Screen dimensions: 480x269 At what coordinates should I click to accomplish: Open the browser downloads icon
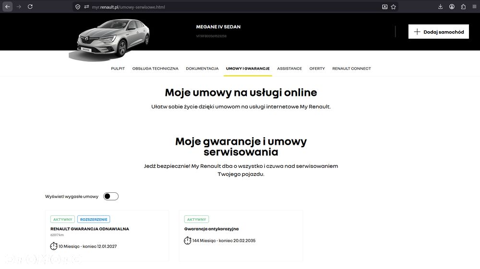coord(440,6)
